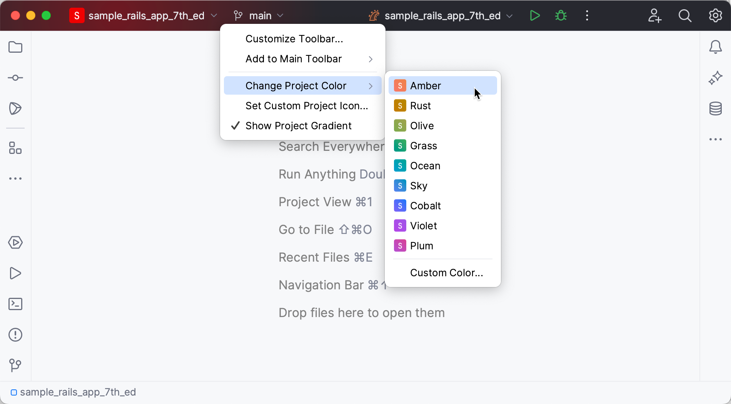The width and height of the screenshot is (731, 404).
Task: Open the Database tool window
Action: tap(715, 108)
